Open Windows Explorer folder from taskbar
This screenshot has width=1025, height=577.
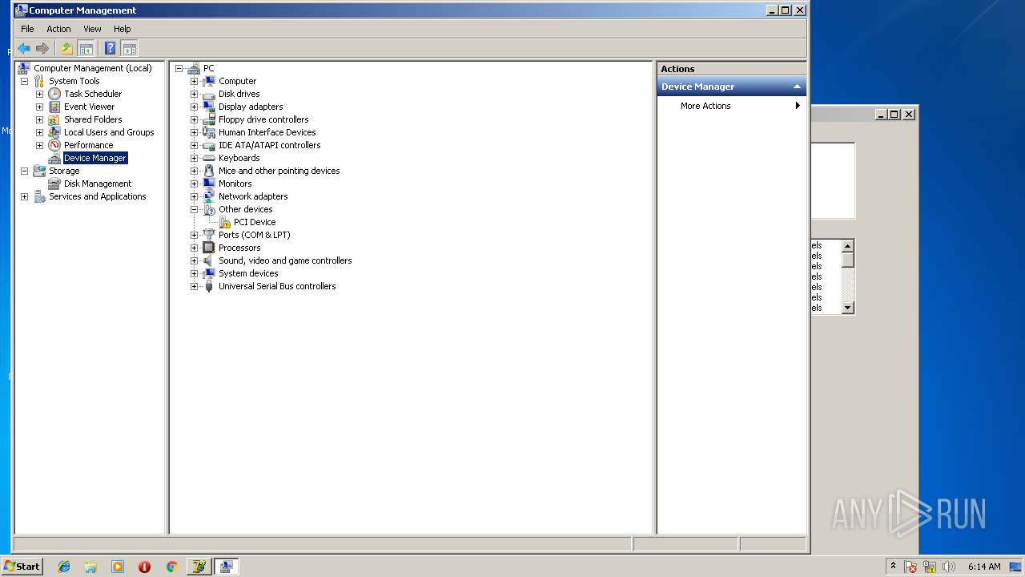tap(90, 567)
